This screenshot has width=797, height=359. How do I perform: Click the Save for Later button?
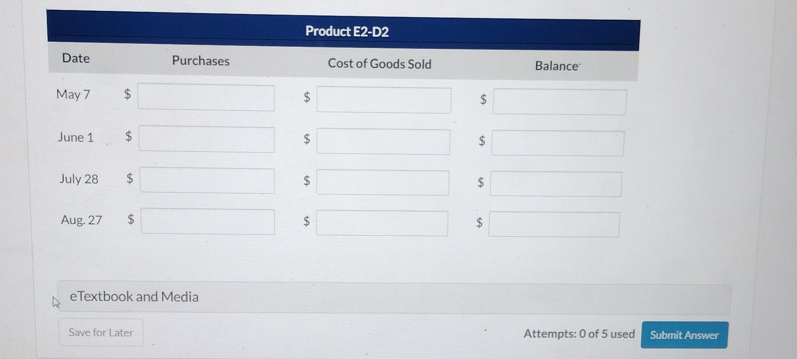[101, 333]
